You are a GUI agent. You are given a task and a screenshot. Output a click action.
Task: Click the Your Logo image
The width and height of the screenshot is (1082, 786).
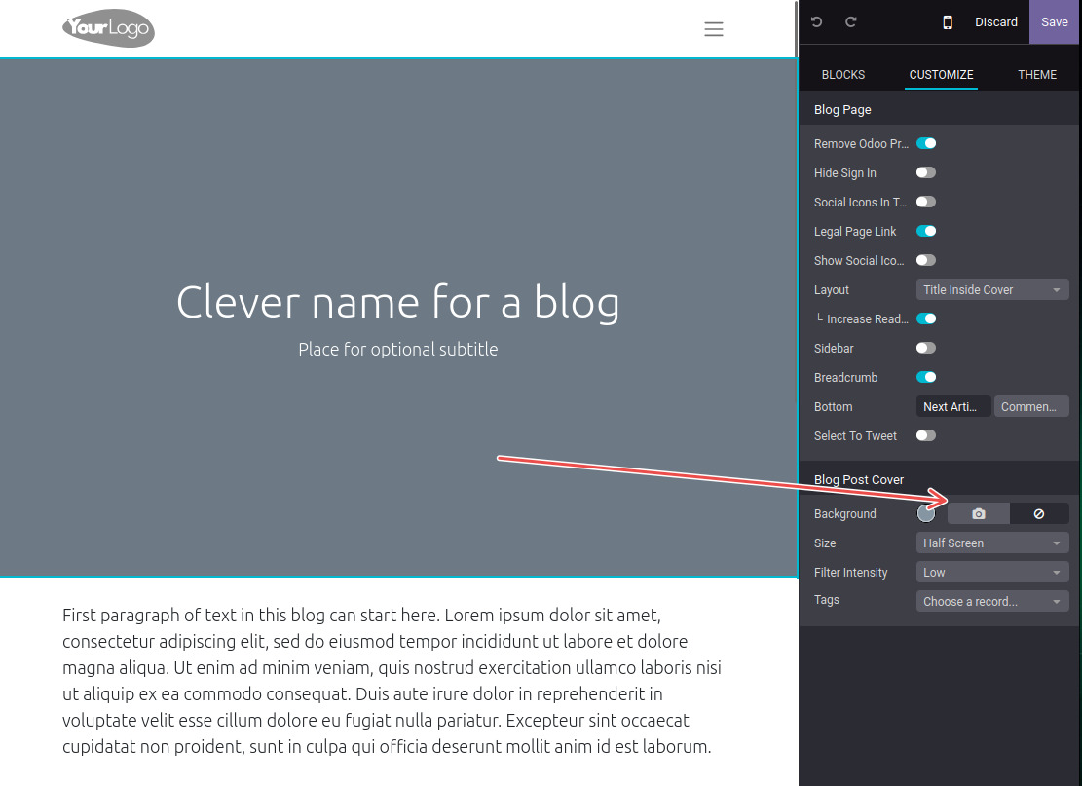108,29
